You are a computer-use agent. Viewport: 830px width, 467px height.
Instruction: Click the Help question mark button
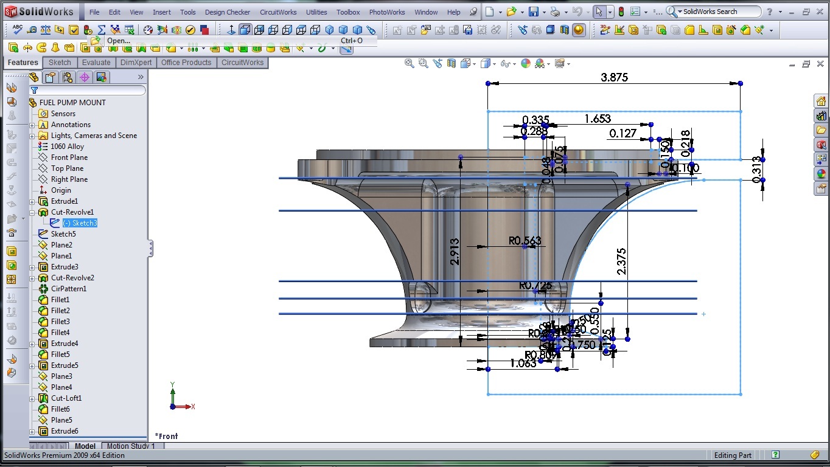point(769,11)
